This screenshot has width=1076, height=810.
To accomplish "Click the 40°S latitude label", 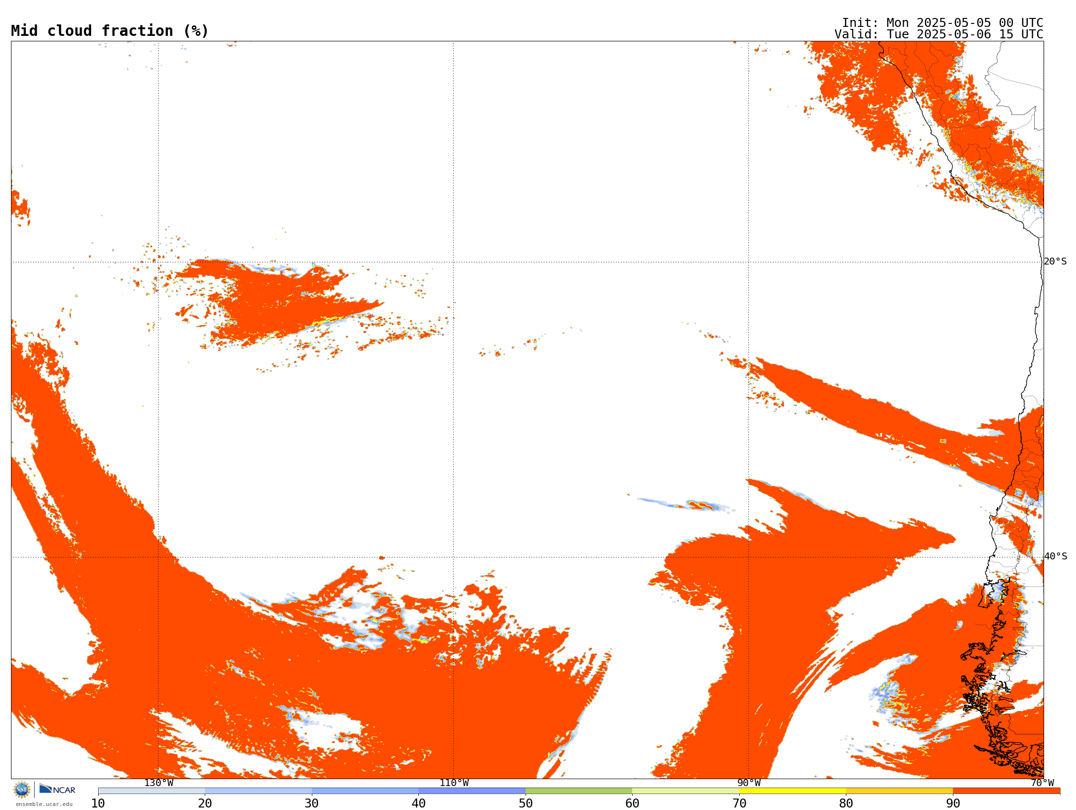I will click(x=1056, y=556).
